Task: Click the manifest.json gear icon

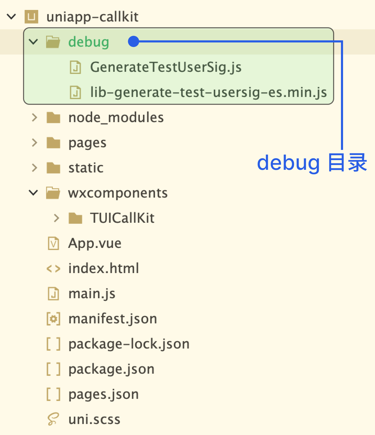Action: tap(53, 319)
